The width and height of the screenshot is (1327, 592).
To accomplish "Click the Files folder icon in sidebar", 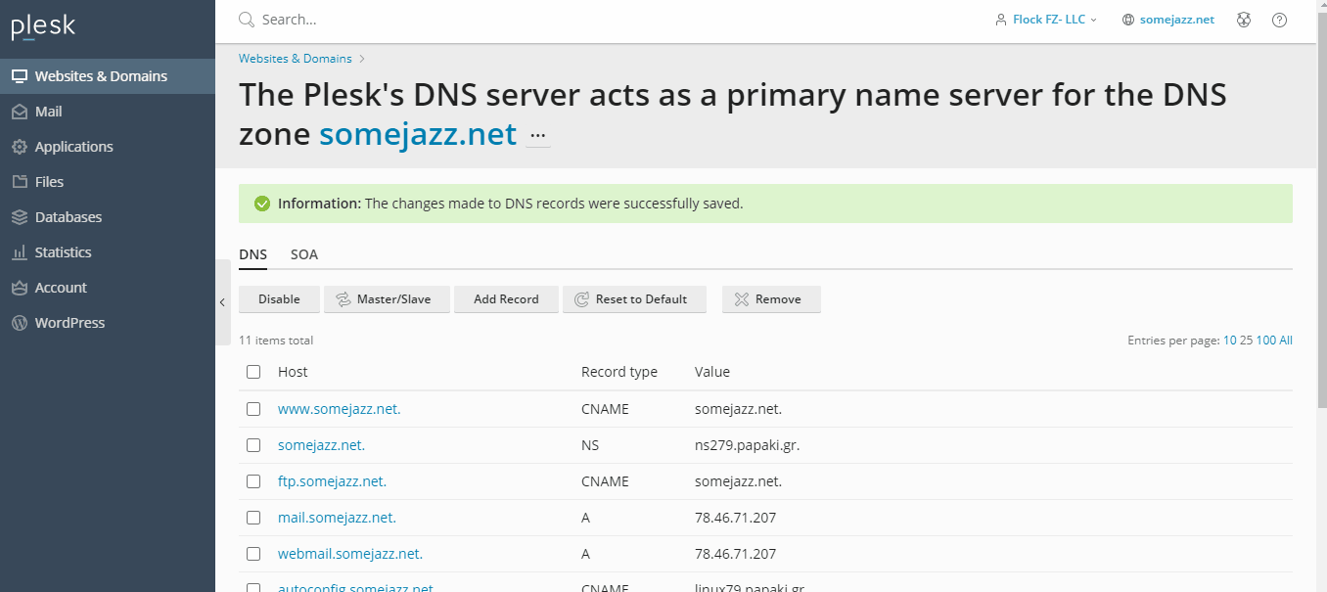I will (20, 182).
